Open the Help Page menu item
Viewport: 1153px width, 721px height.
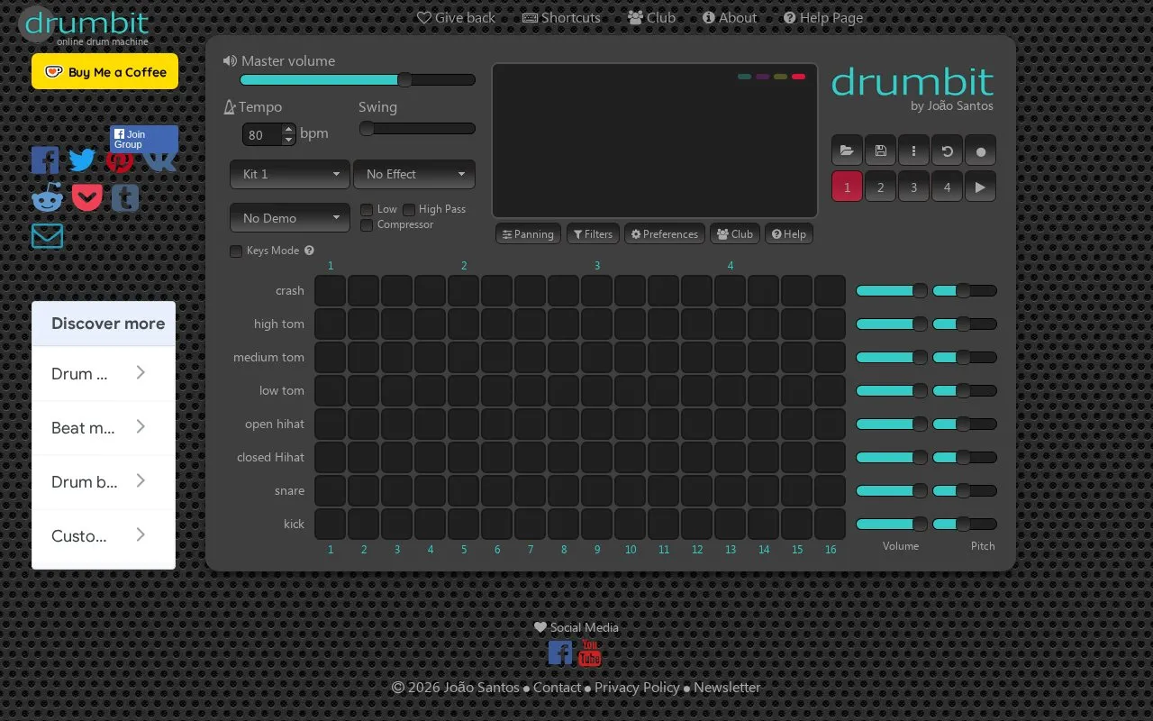(x=823, y=17)
